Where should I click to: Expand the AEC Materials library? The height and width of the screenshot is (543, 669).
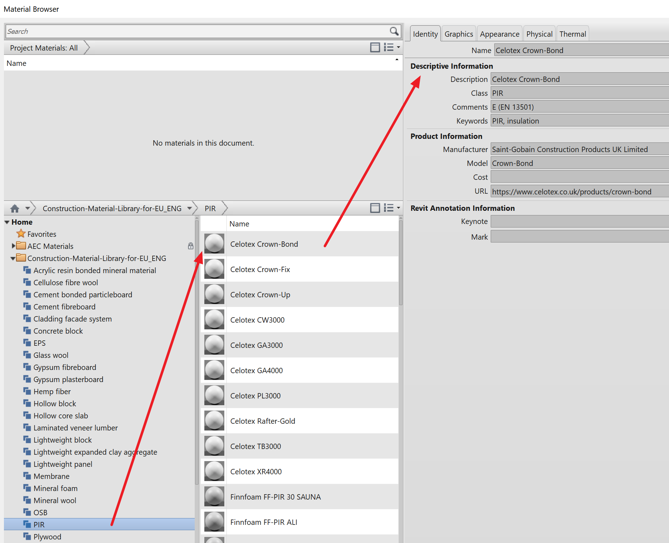(x=13, y=246)
